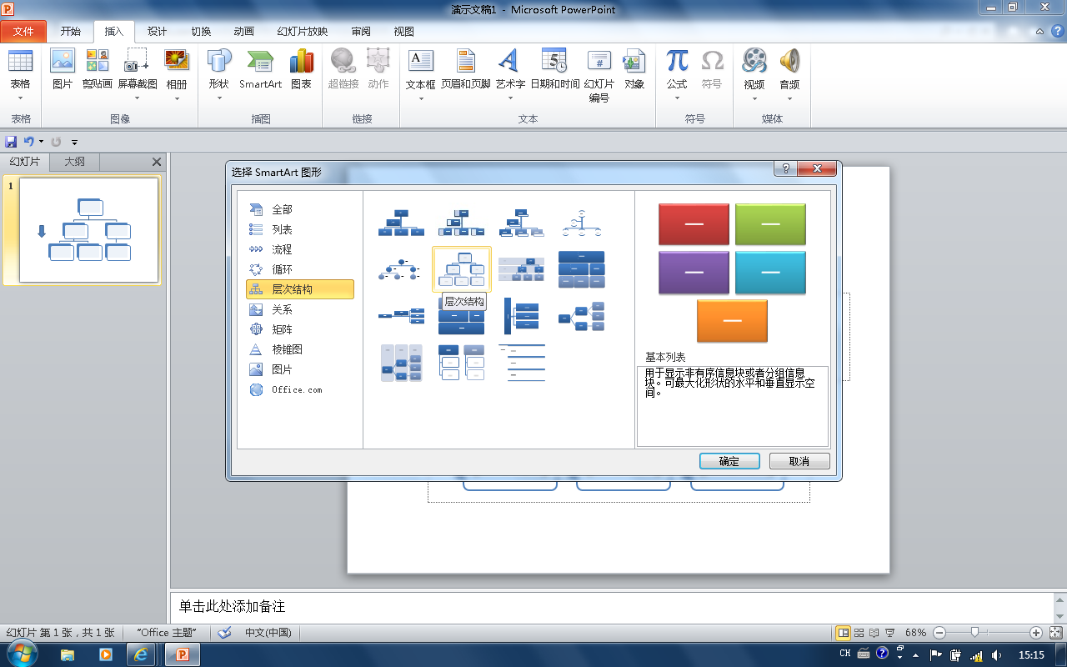Screen dimensions: 1067x667
Task: Click the Windows Start button
Action: point(23,654)
